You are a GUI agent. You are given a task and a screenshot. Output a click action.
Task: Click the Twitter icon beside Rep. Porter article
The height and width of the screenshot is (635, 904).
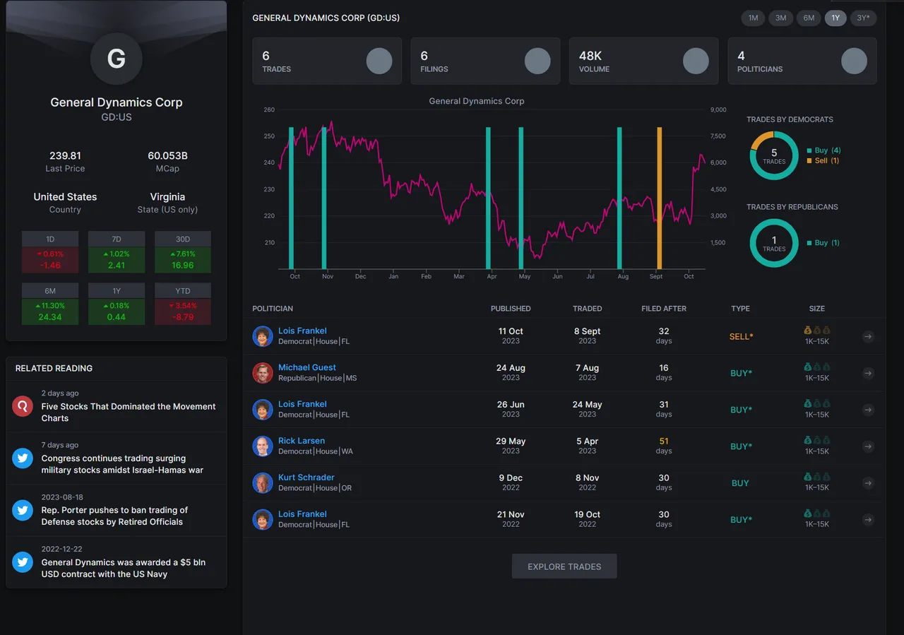coord(23,510)
